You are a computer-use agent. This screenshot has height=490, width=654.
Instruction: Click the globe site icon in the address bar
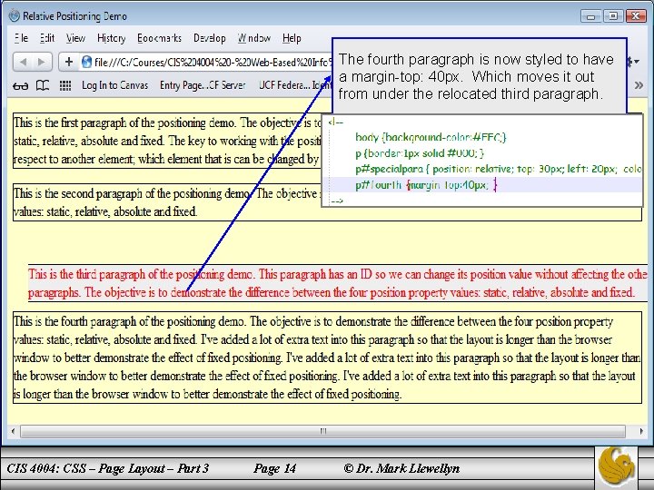click(x=86, y=62)
